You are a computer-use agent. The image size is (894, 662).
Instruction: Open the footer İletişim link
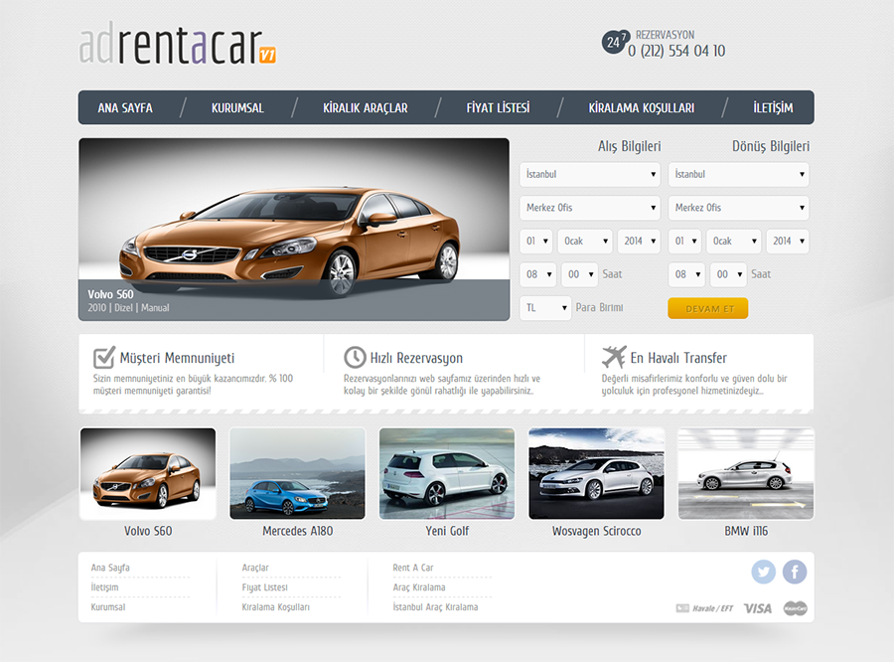105,587
